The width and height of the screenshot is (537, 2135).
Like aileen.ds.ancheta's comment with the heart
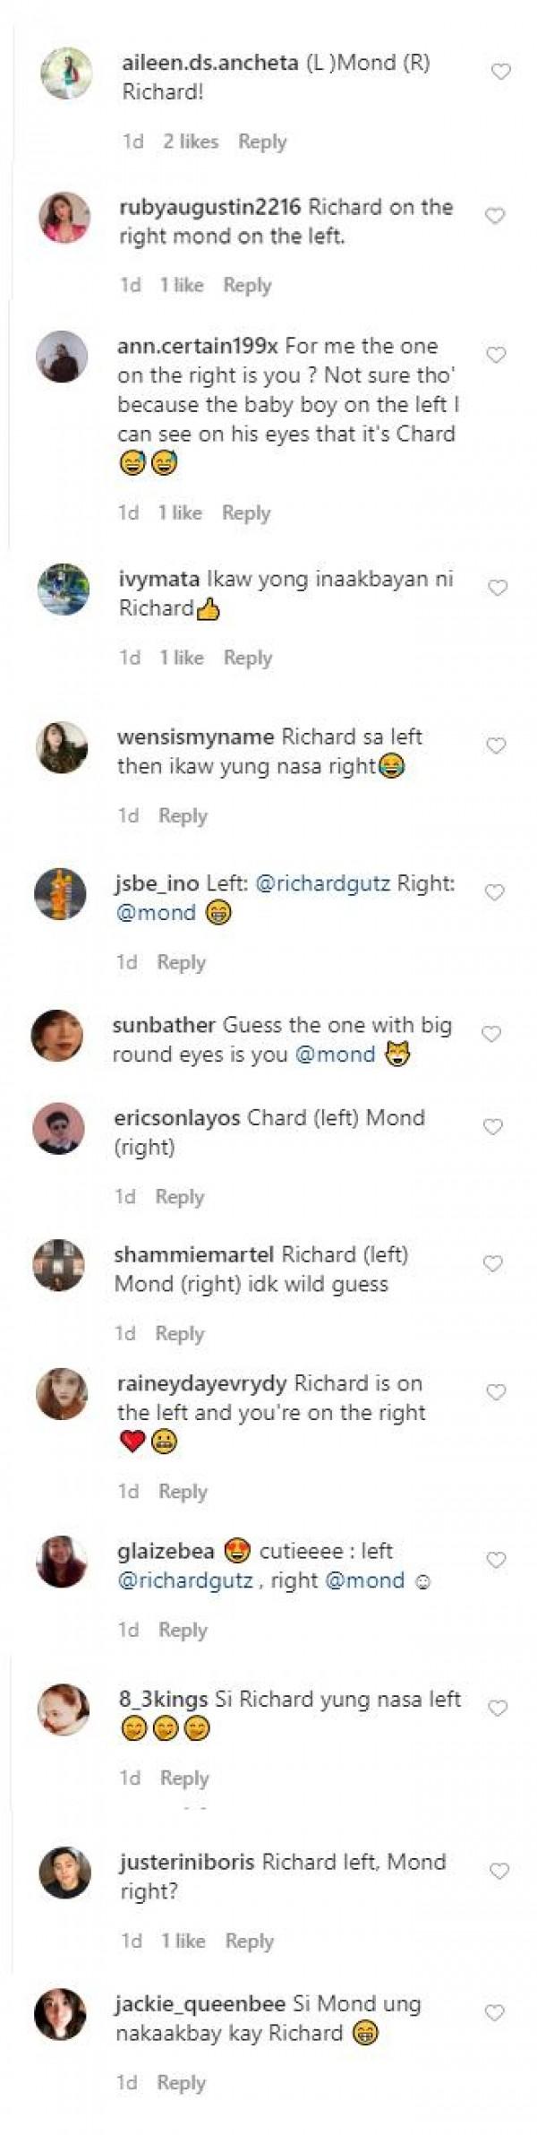tap(501, 72)
